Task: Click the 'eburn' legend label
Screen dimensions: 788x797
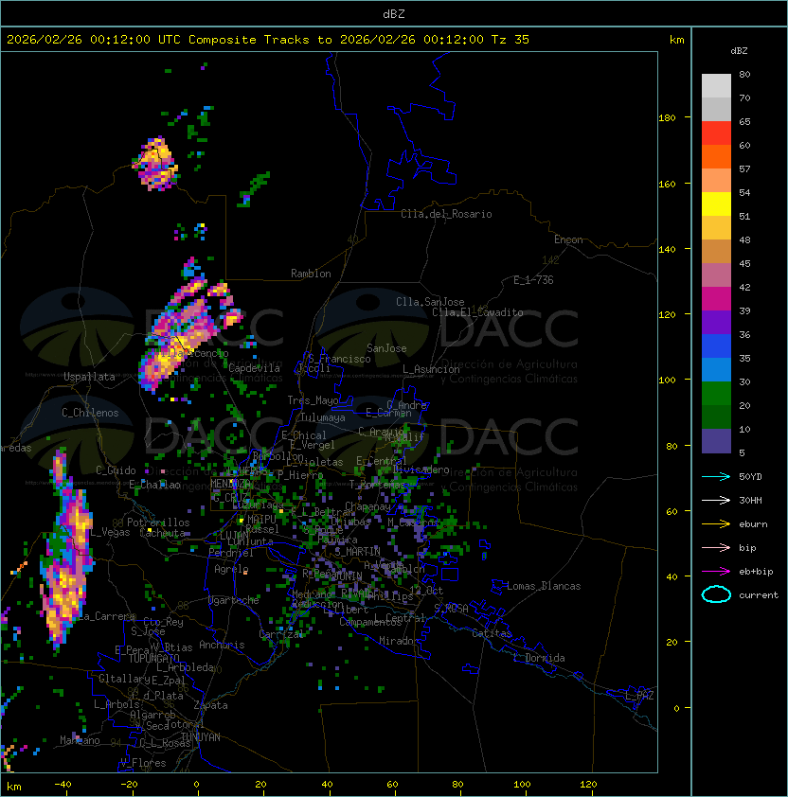Action: 753,524
